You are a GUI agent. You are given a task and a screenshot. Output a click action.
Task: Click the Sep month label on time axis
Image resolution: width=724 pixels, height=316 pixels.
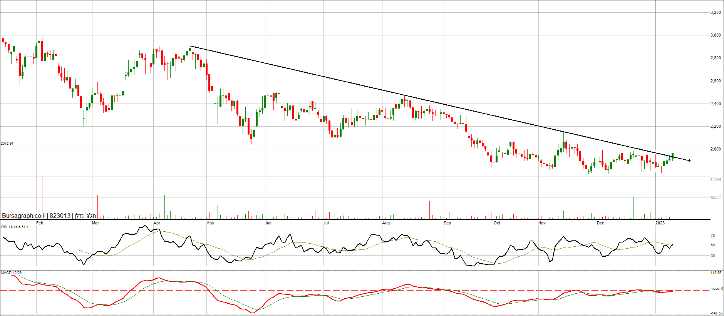point(447,223)
